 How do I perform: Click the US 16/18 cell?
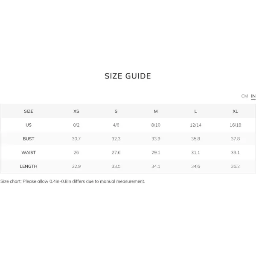coord(235,125)
